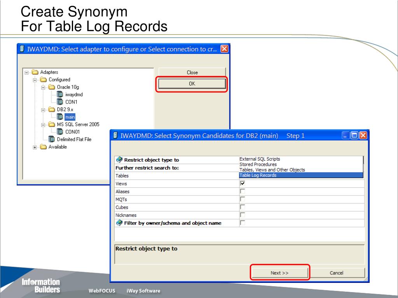The image size is (398, 298).
Task: Click the Close button in adapter window
Action: tap(192, 72)
